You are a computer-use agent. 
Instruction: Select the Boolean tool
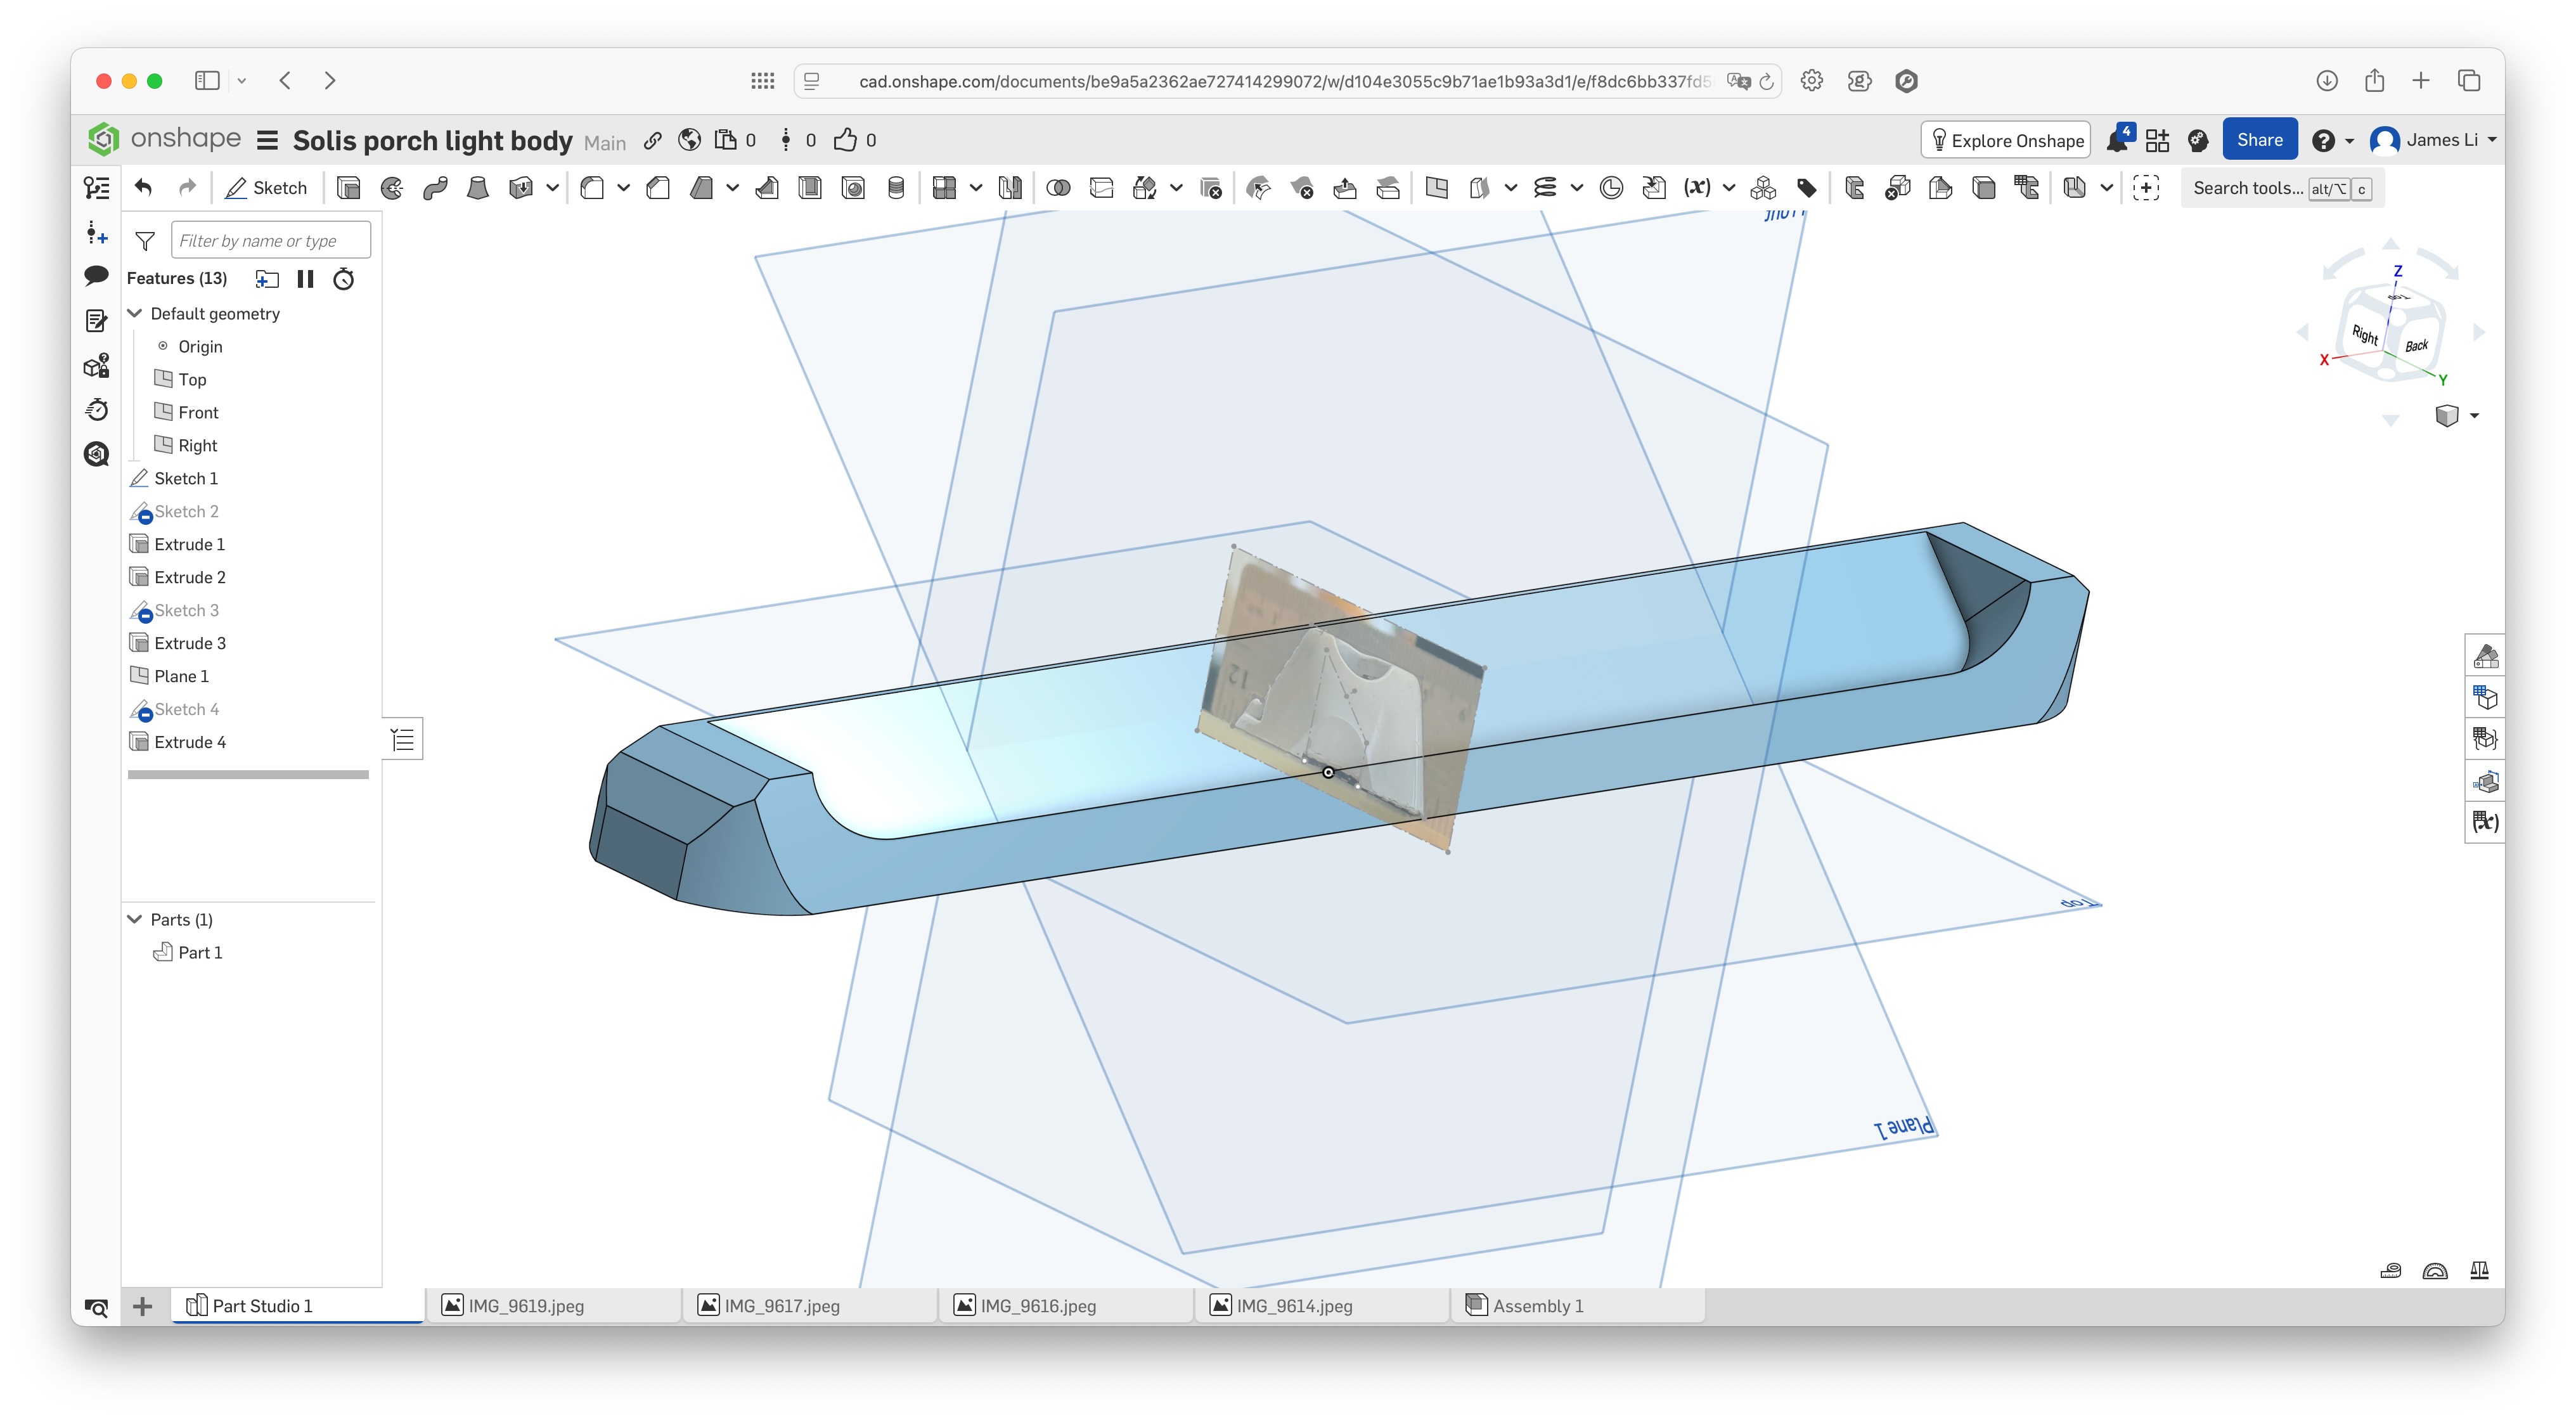pos(1058,188)
